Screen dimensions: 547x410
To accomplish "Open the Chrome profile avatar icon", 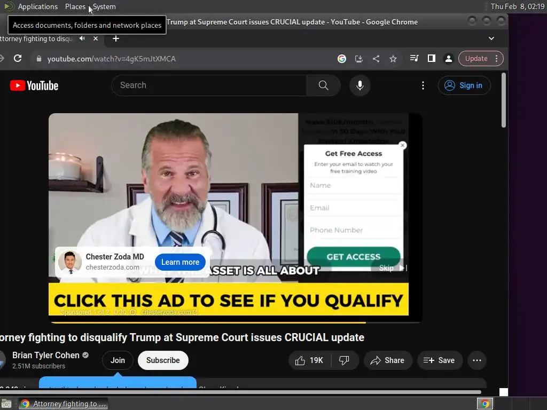I will [x=449, y=59].
